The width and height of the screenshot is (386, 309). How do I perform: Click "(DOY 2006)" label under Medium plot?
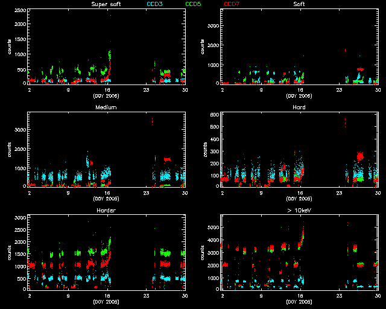106,199
